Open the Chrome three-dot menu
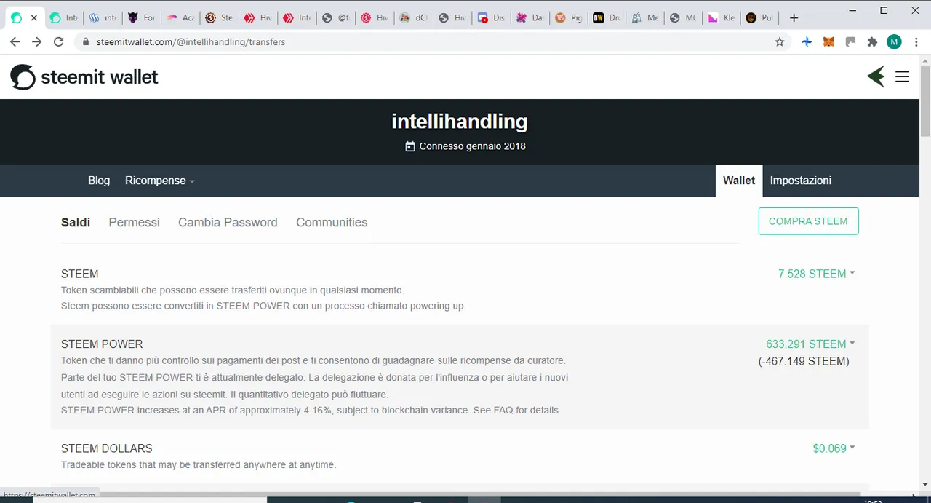Screen dimensions: 931x503 coord(916,42)
